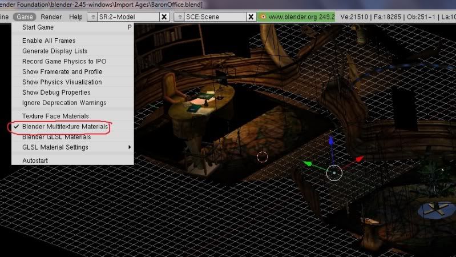
Task: Toggle Autostart option
Action: pyautogui.click(x=72, y=160)
